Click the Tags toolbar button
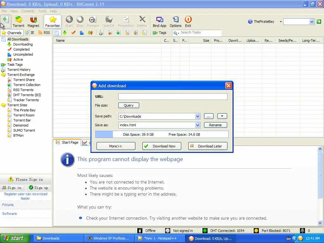 [x=159, y=33]
